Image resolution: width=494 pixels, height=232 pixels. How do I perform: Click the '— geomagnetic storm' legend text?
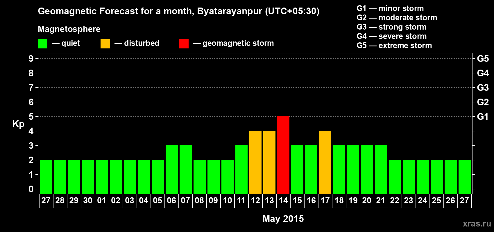[233, 43]
